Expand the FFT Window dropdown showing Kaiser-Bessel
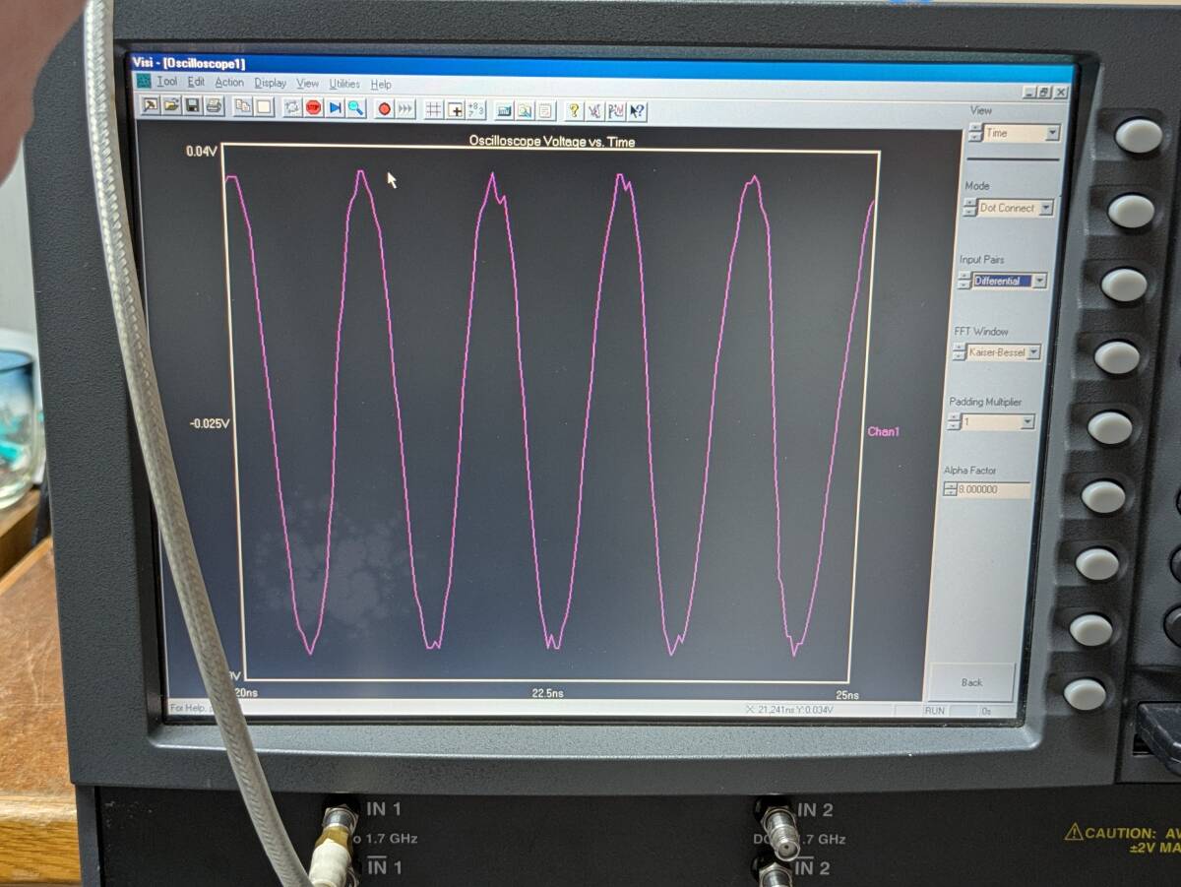This screenshot has height=887, width=1181. 1033,352
